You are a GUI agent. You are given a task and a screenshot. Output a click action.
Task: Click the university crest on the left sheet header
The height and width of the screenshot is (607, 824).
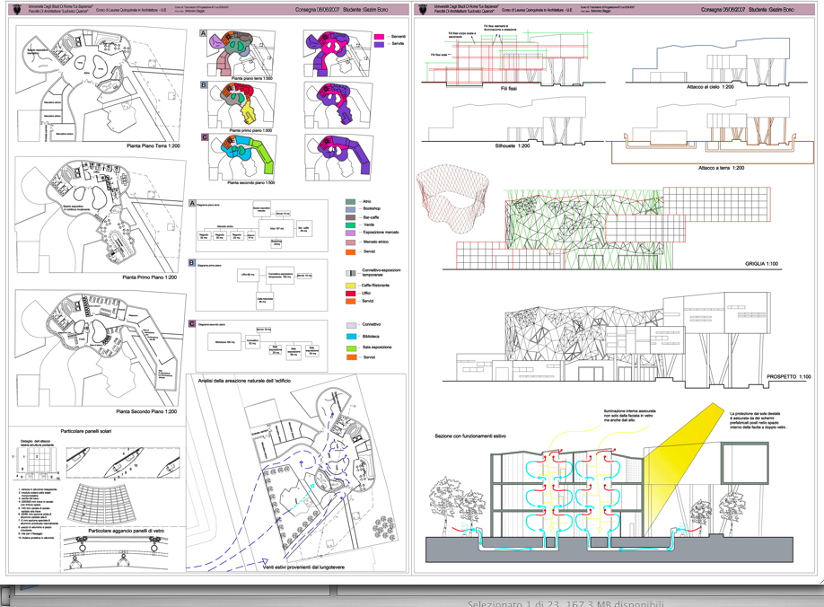click(x=18, y=10)
